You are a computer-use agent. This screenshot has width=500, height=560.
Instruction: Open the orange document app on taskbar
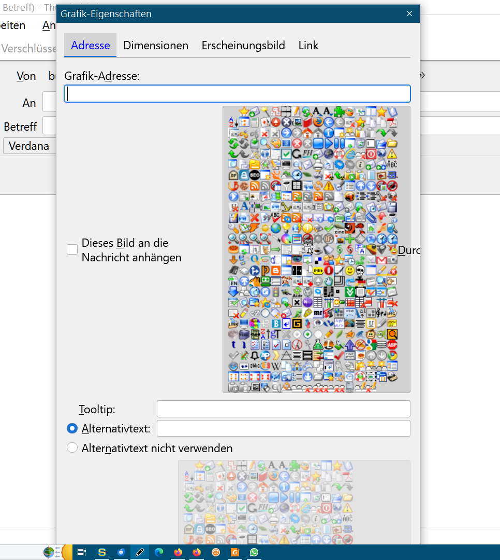tap(234, 552)
